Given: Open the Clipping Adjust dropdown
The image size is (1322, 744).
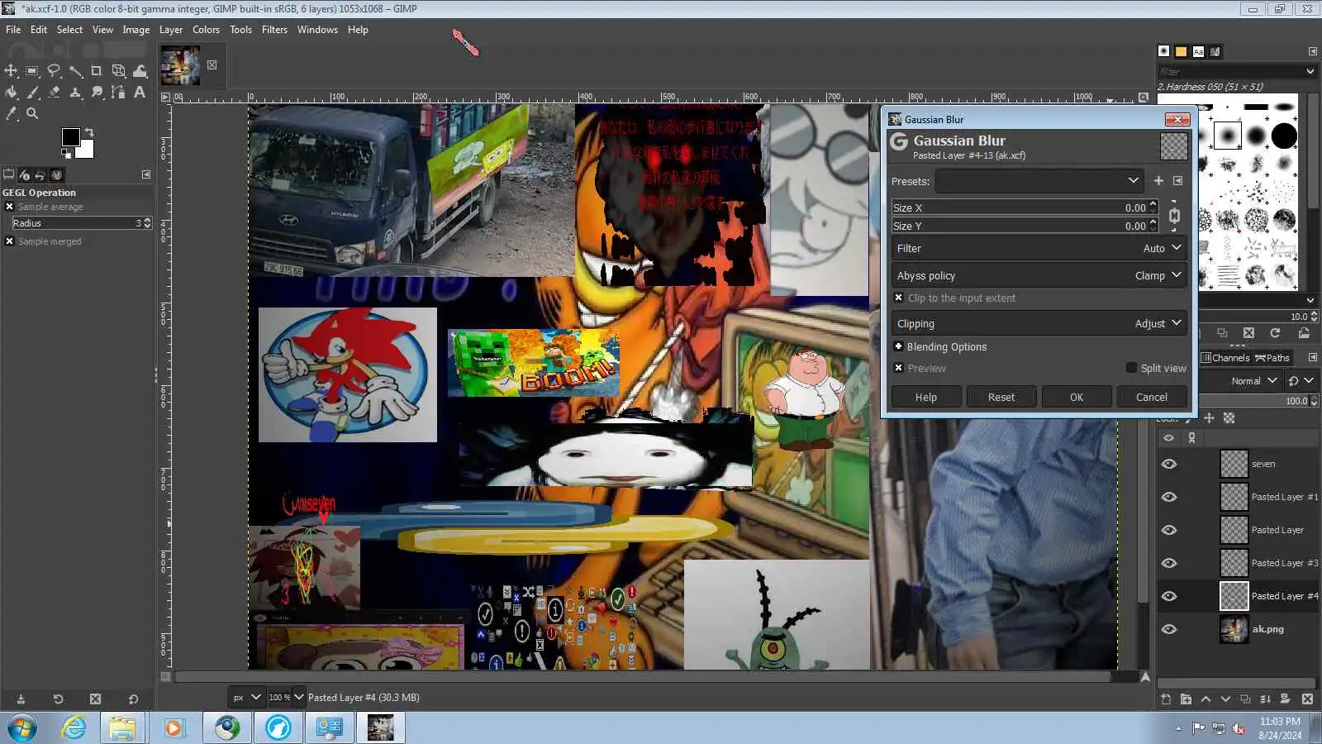Looking at the screenshot, I should tap(1039, 323).
